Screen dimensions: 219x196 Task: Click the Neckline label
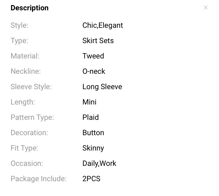click(x=26, y=71)
